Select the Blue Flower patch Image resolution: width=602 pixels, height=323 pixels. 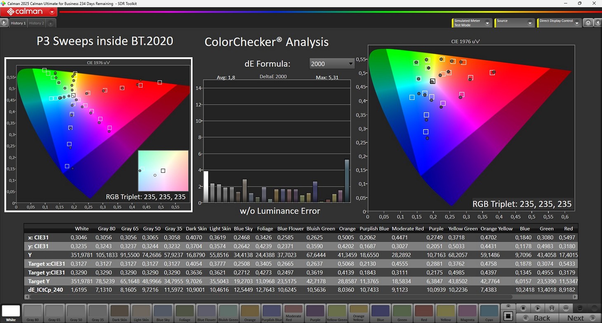[206, 313]
